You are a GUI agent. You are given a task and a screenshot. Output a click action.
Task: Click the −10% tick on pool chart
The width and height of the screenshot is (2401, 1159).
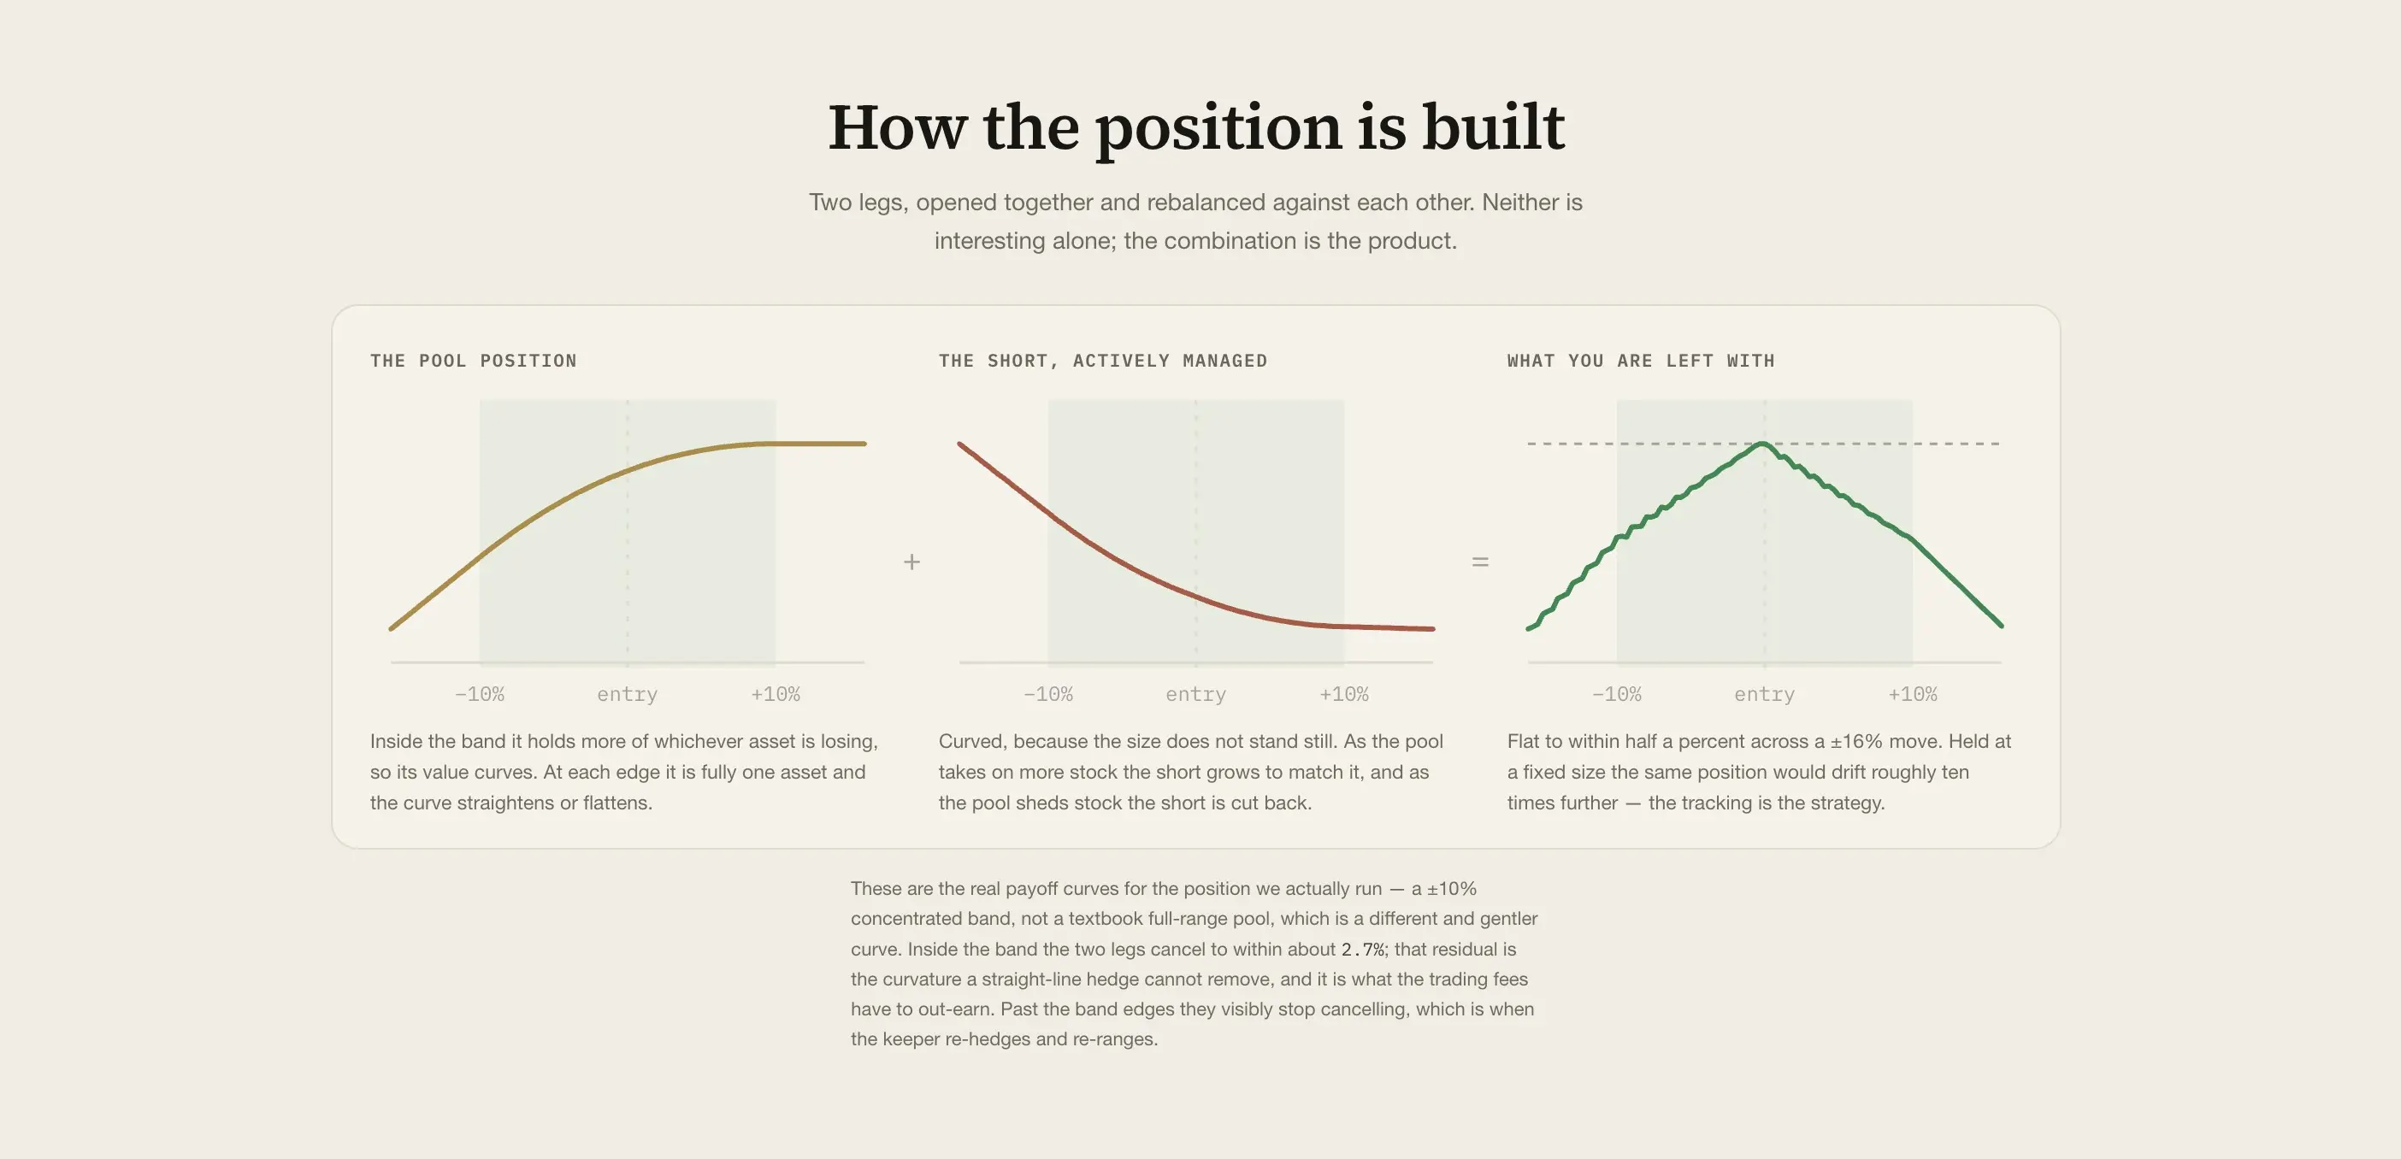click(x=479, y=694)
